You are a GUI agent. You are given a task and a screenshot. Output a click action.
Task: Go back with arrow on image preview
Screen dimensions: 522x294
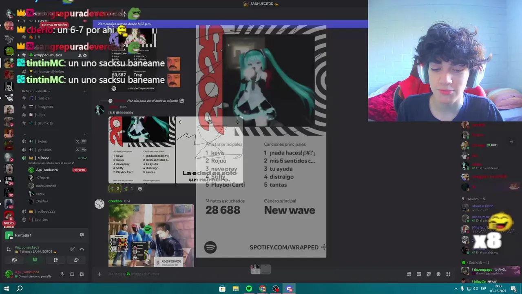(180, 122)
